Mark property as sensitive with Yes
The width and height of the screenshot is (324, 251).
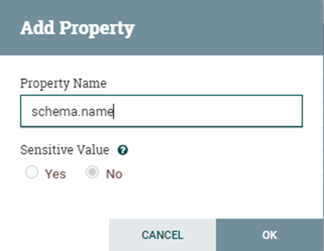(x=32, y=172)
